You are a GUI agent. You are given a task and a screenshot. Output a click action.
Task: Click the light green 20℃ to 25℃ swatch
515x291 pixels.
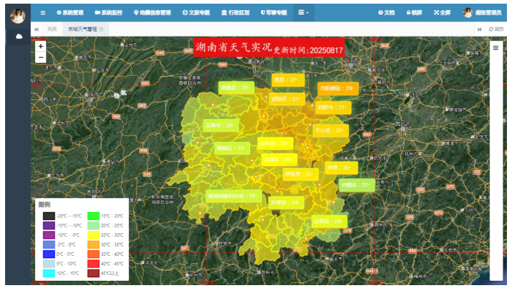tap(94, 226)
